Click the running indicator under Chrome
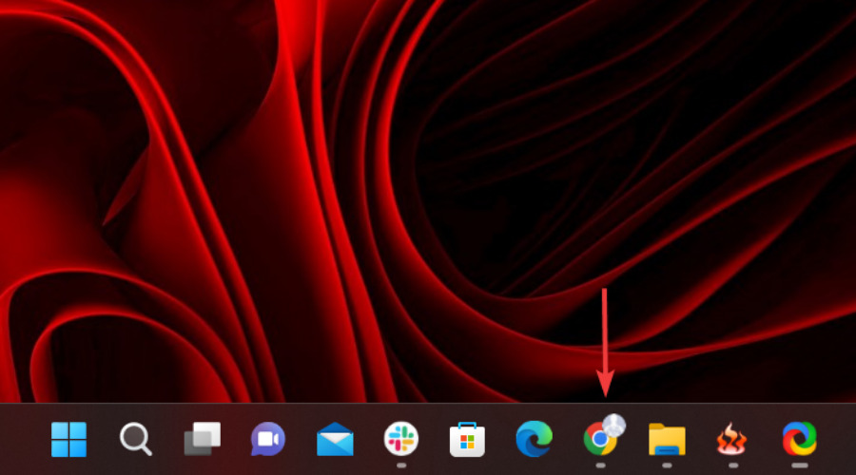The image size is (856, 475). pyautogui.click(x=600, y=465)
